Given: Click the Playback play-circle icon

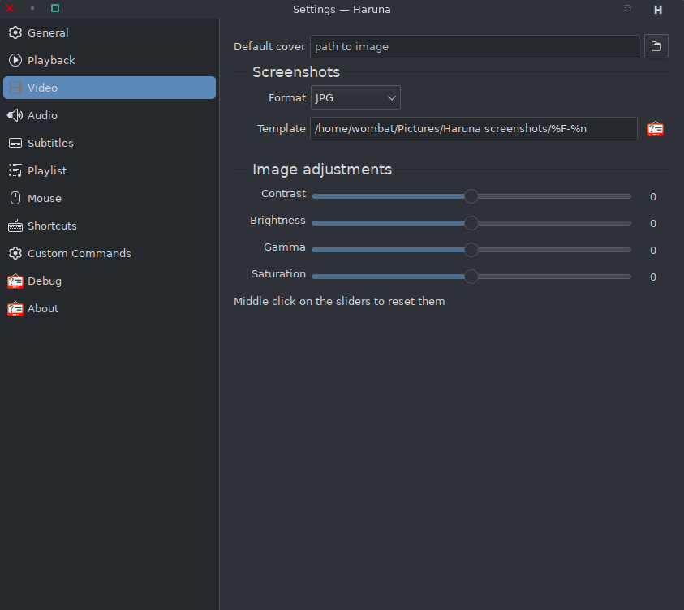Looking at the screenshot, I should [15, 60].
